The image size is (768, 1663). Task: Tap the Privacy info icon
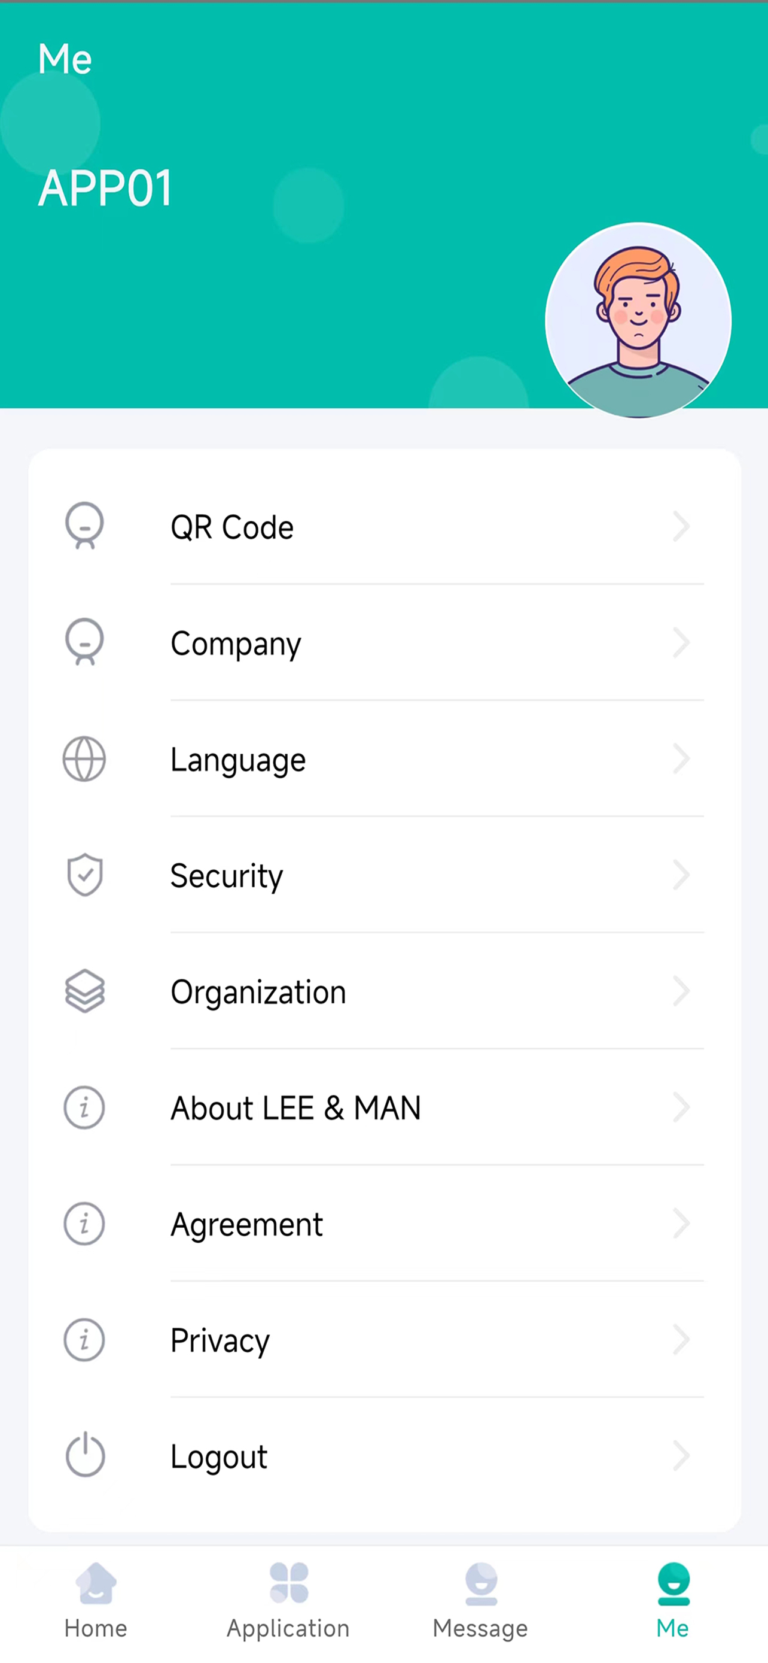(84, 1340)
